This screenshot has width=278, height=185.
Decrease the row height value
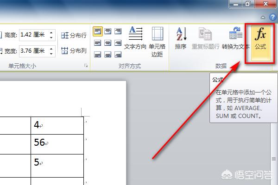pyautogui.click(x=51, y=37)
